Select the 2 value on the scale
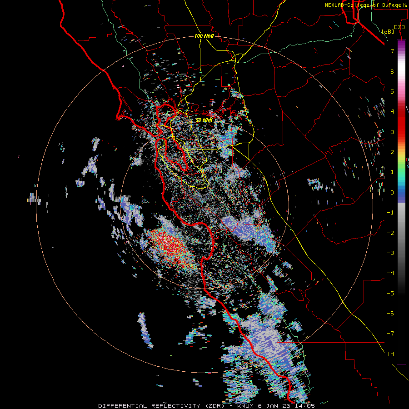Screen dimensions: 409x409 click(x=392, y=152)
